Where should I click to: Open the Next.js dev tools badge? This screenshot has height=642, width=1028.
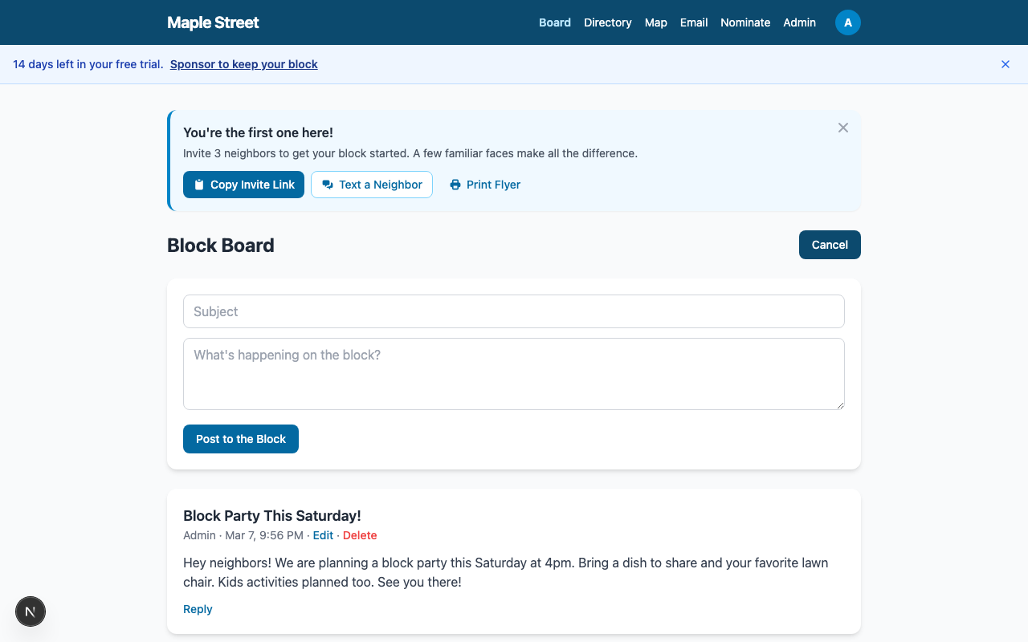point(31,612)
